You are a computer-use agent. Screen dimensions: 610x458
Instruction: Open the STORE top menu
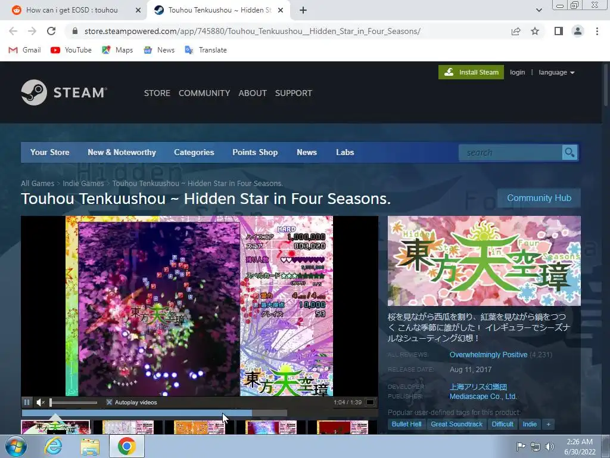pos(157,93)
